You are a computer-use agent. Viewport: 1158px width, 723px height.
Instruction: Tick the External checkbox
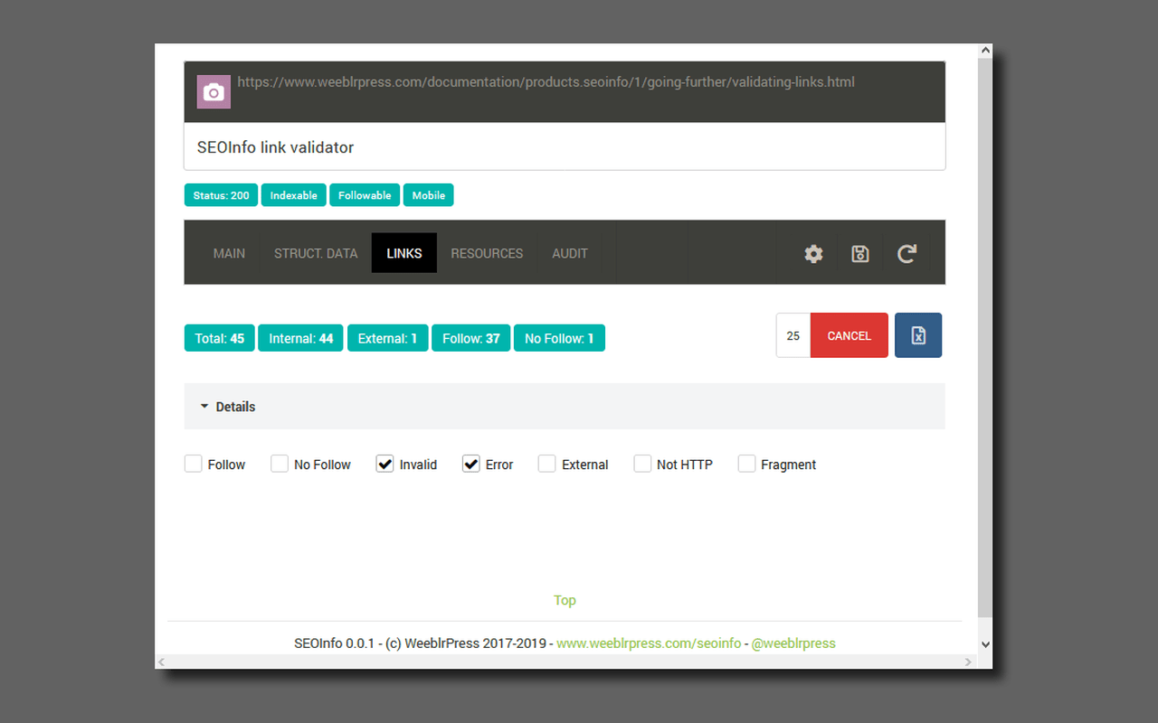[x=546, y=464]
